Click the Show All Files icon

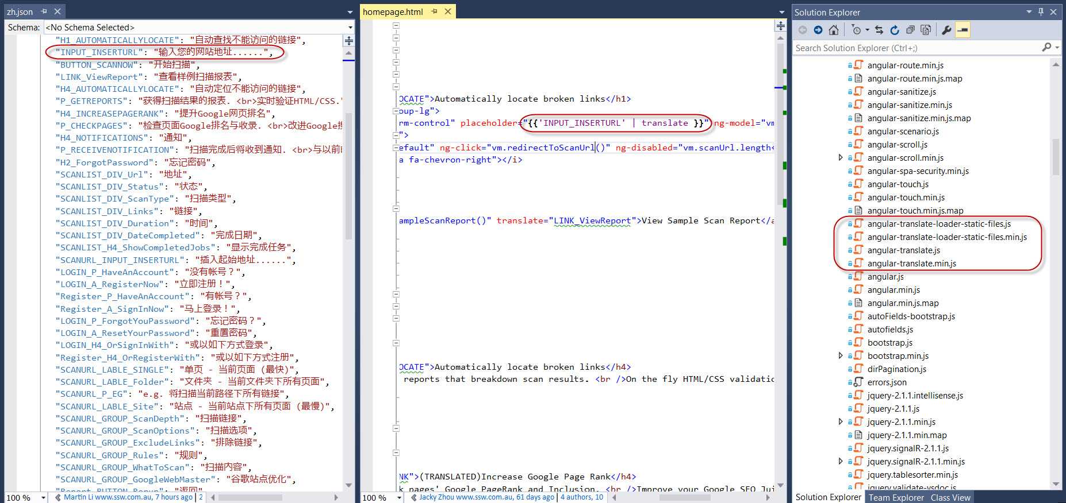coord(925,30)
